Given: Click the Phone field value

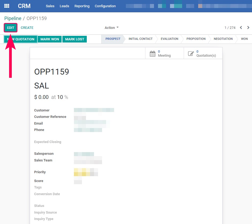Looking at the screenshot, I should (88, 130).
